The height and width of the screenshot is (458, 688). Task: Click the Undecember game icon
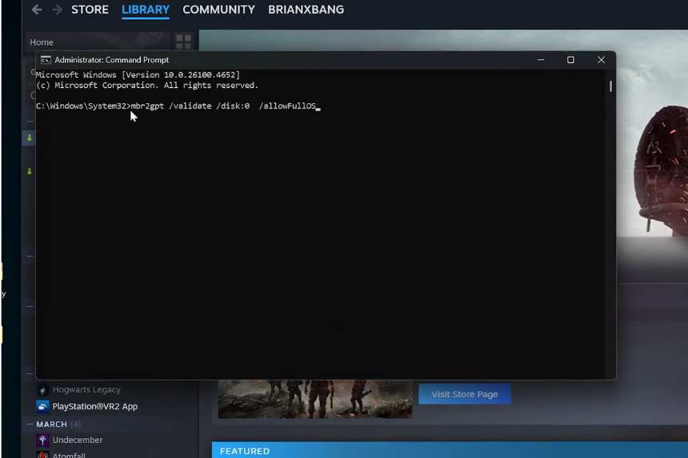(43, 440)
